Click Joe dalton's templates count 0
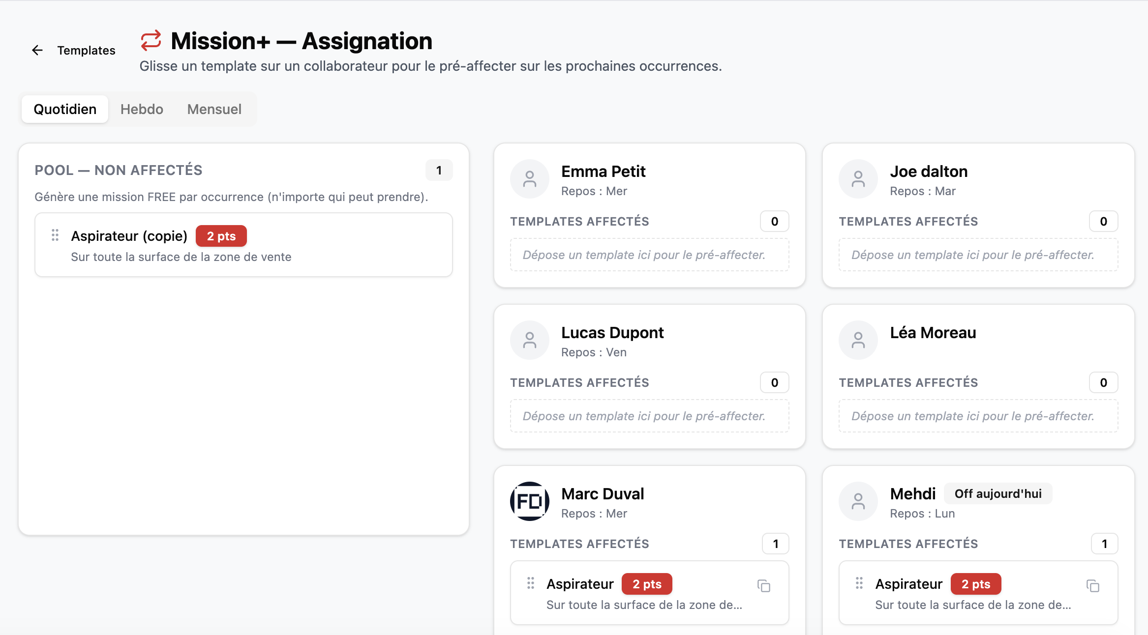1148x635 pixels. [x=1103, y=222]
